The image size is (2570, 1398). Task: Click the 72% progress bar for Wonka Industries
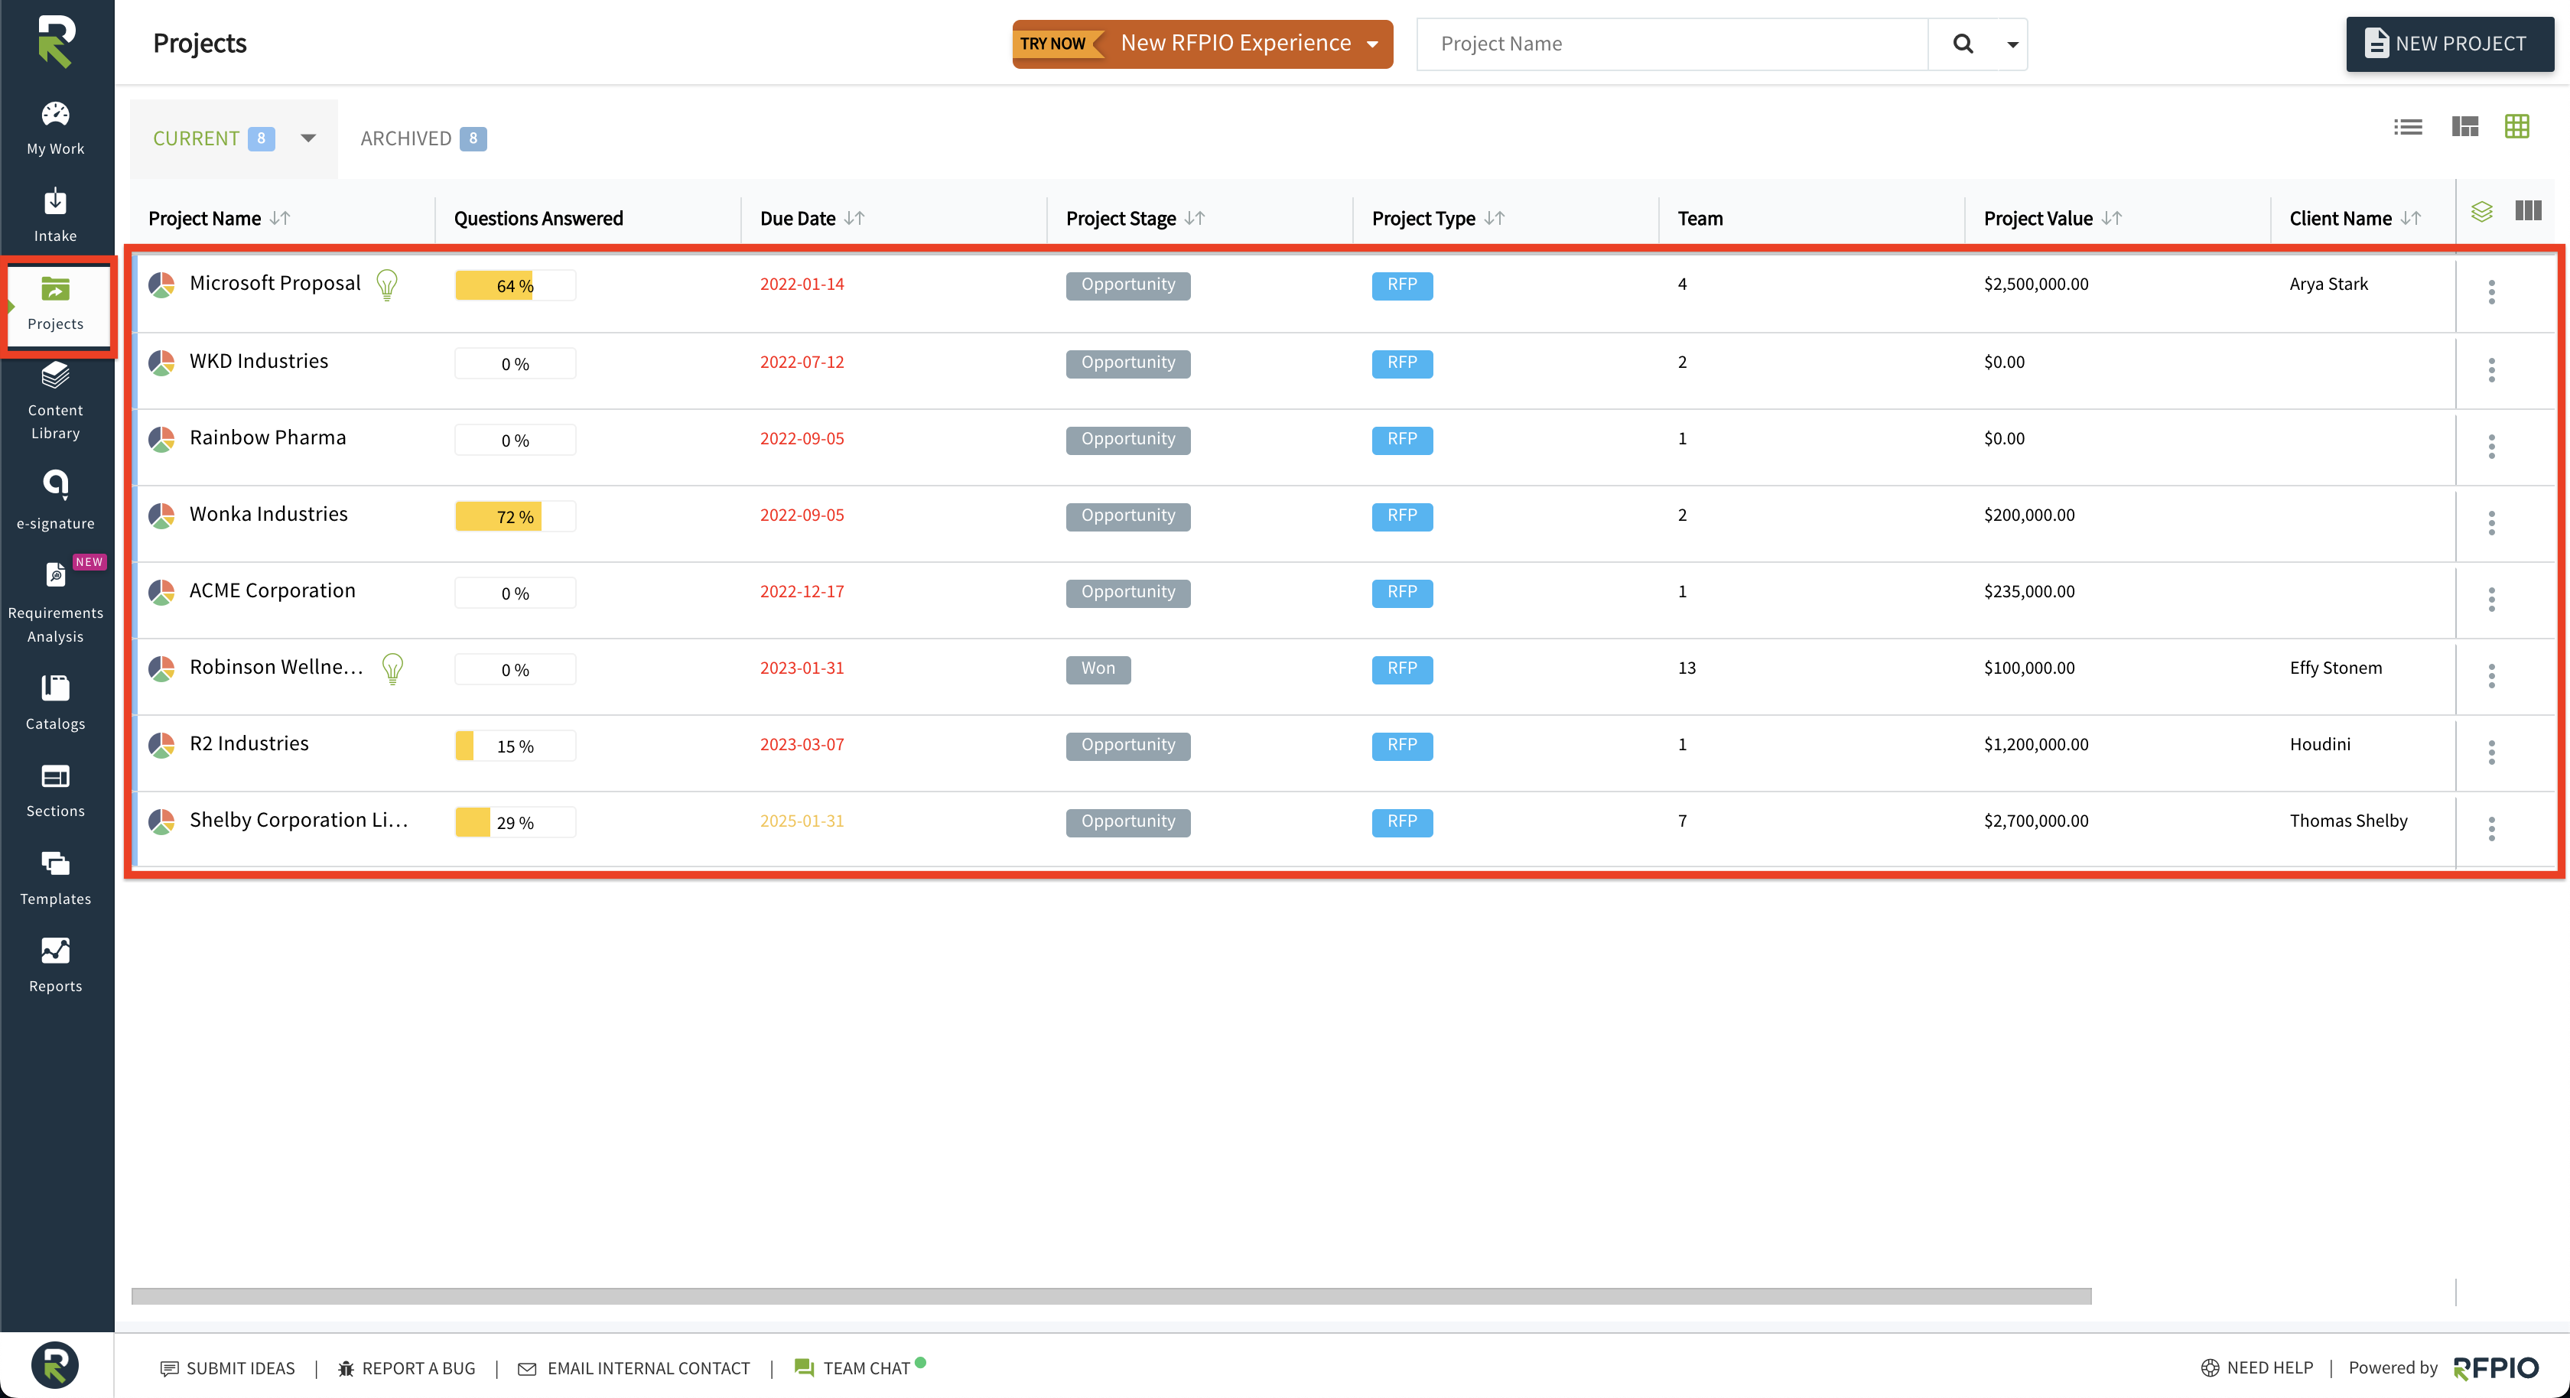pos(515,516)
